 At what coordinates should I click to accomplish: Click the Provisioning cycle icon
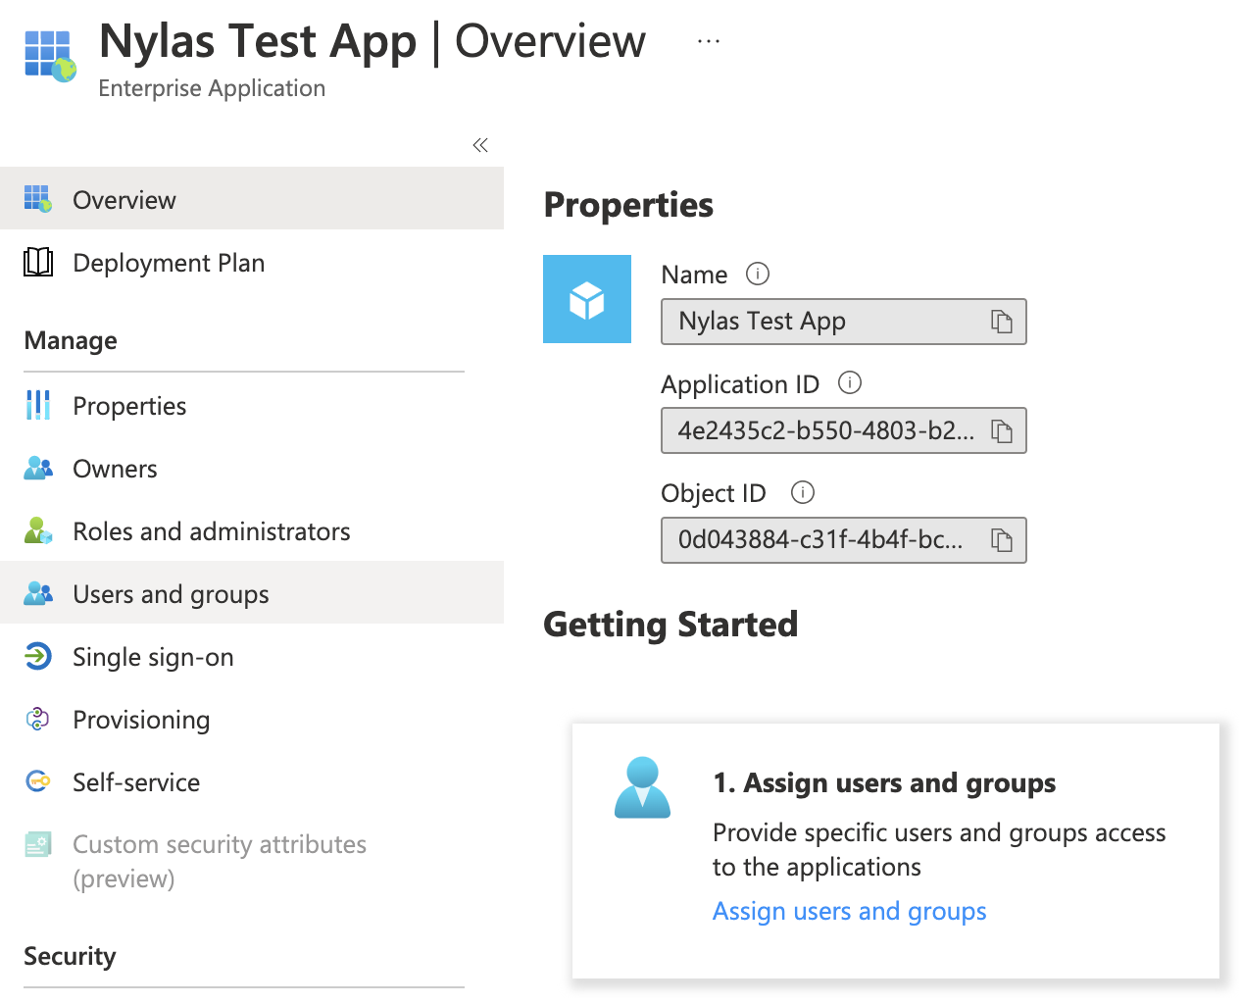pyautogui.click(x=38, y=719)
